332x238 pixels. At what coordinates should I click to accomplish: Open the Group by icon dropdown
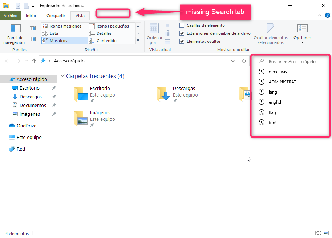click(x=169, y=26)
